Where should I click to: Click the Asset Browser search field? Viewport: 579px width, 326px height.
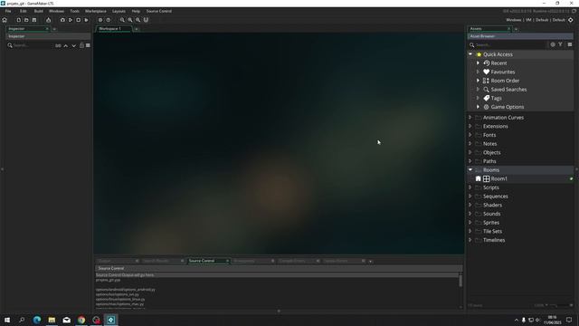510,45
